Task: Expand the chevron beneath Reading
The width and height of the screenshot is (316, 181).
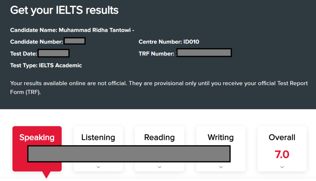Action: (159, 167)
